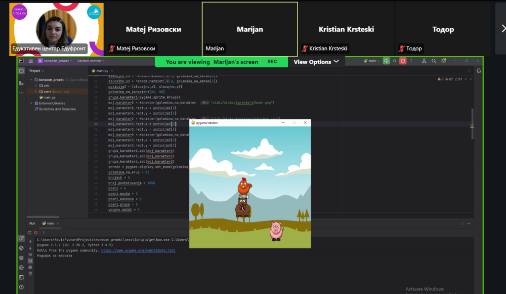Screen dimensions: 506x294
Task: Open the Notifications bell panel
Action: [478, 71]
